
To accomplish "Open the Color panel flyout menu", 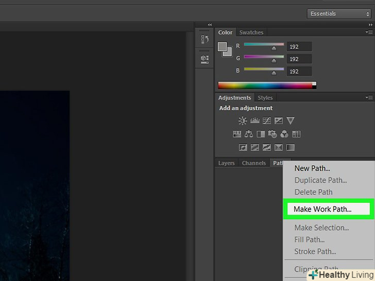I will pyautogui.click(x=369, y=32).
